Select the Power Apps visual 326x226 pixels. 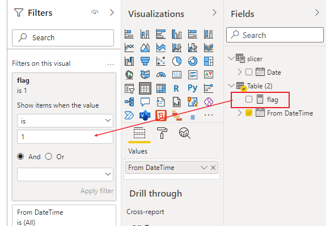point(209,102)
